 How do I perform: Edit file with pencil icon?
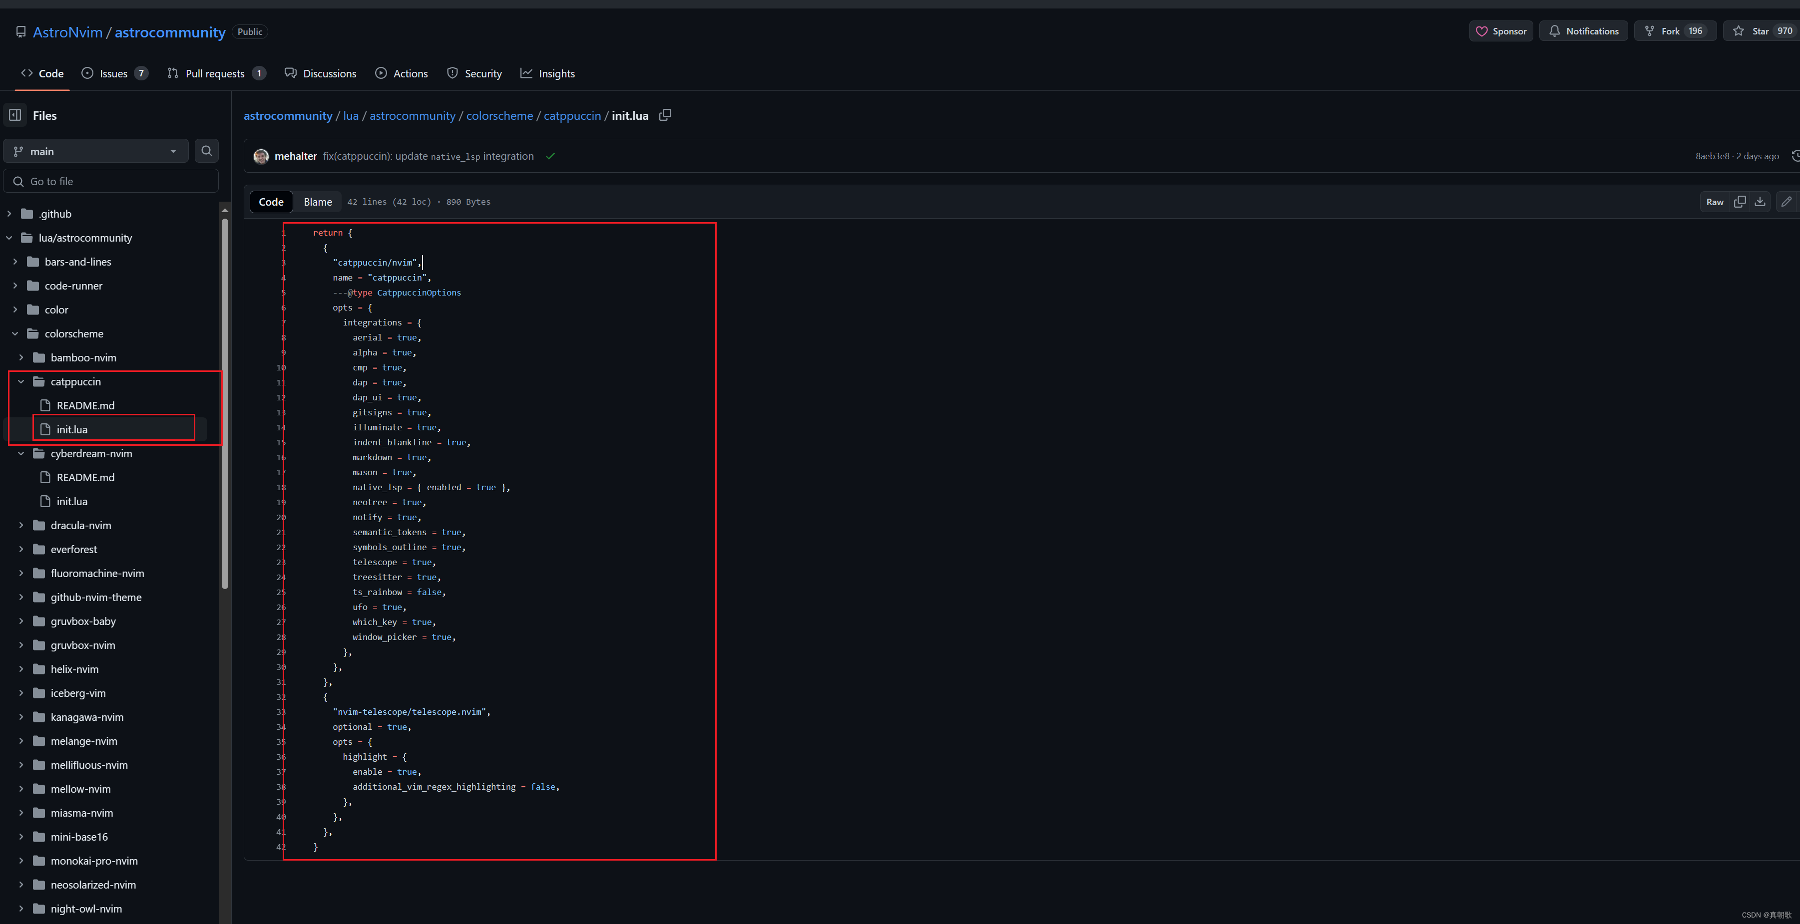[1787, 202]
